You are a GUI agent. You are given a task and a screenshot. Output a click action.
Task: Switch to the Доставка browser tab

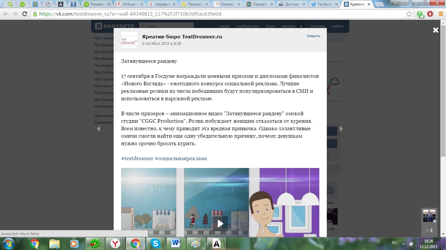292,4
